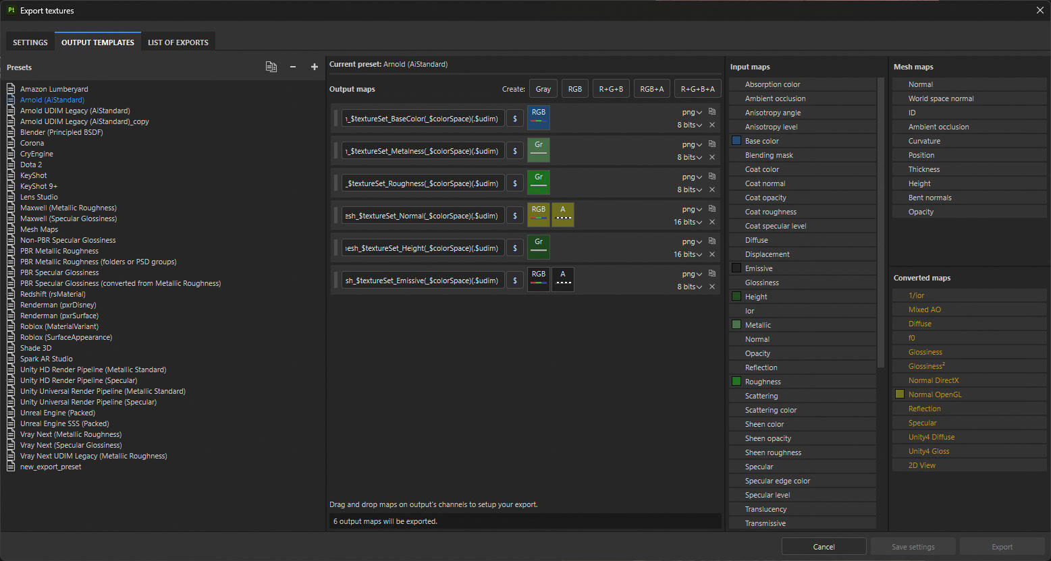Click the blue RGB channel chip on BaseColor
This screenshot has height=561, width=1051.
539,118
